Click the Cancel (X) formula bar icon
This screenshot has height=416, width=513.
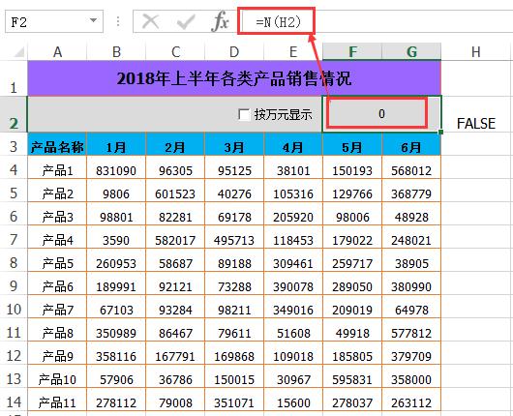[x=151, y=22]
